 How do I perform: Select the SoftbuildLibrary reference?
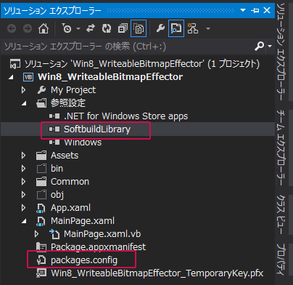coord(96,129)
